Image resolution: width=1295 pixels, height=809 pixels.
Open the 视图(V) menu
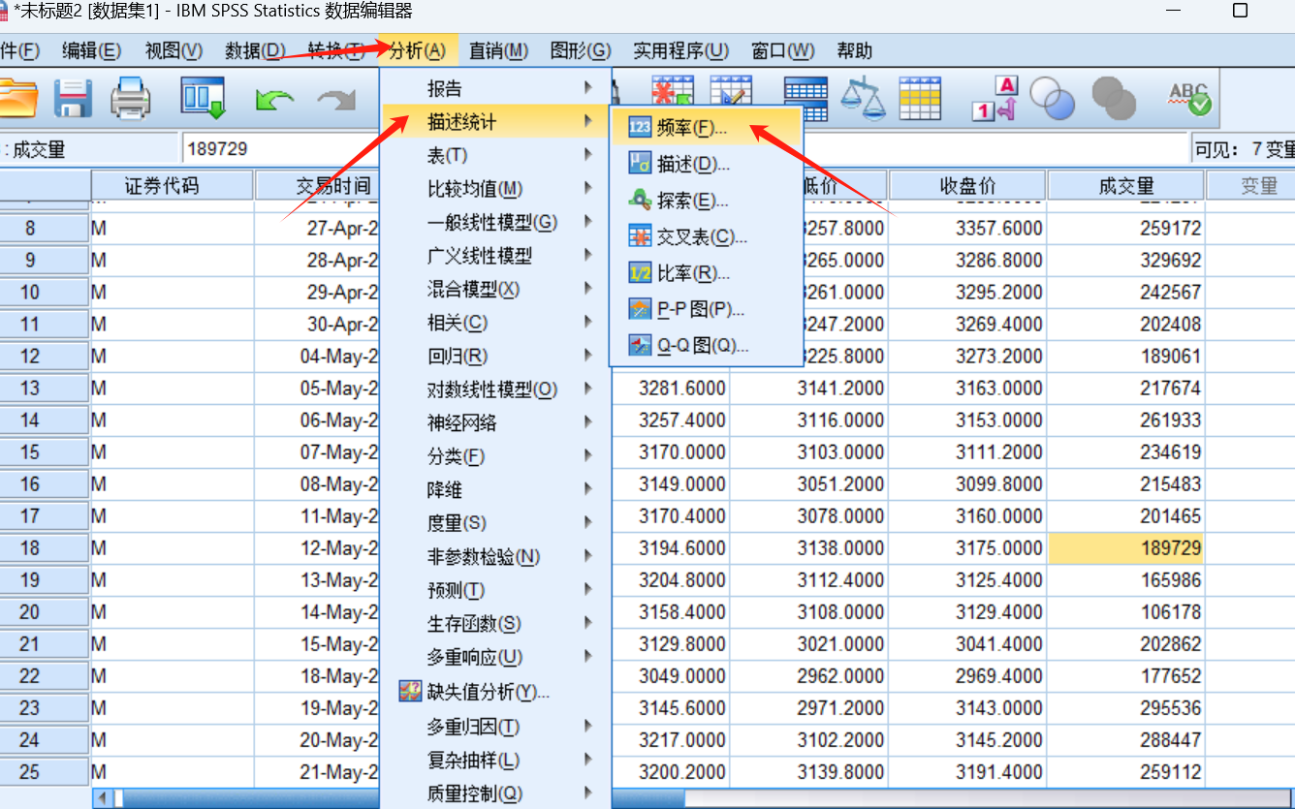pyautogui.click(x=174, y=50)
